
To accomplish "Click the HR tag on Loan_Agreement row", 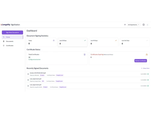I will coord(43,81).
